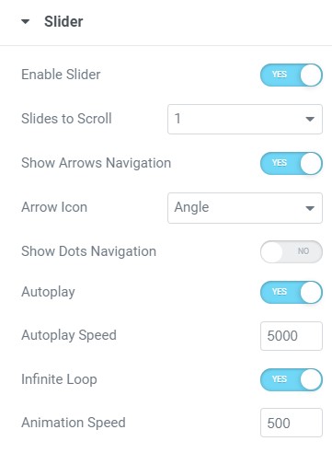Click the Slides to Scroll dropdown arrow
Image resolution: width=332 pixels, height=453 pixels.
[310, 119]
